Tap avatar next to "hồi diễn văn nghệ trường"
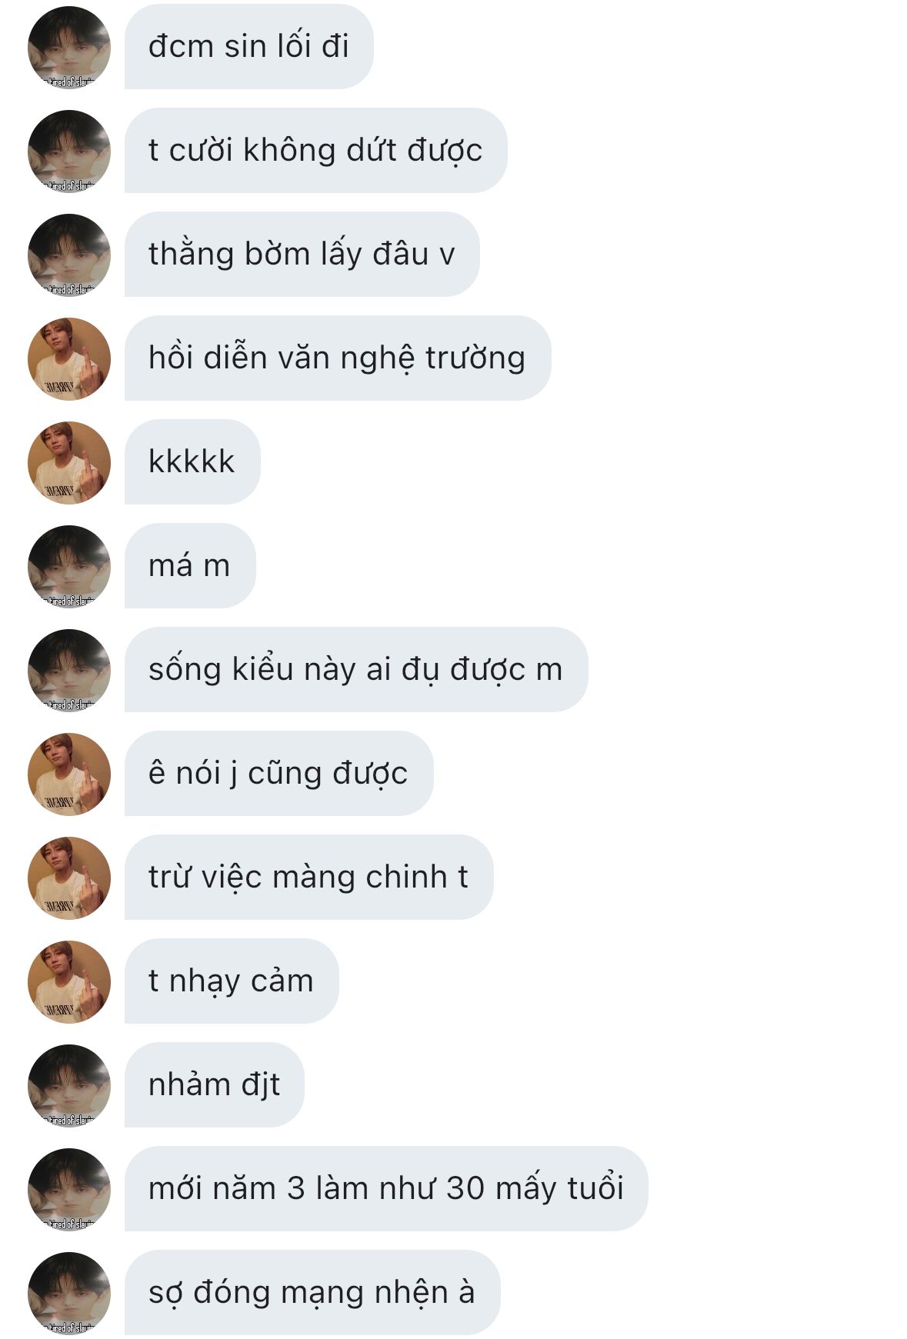This screenshot has height=1339, width=907. pyautogui.click(x=69, y=358)
